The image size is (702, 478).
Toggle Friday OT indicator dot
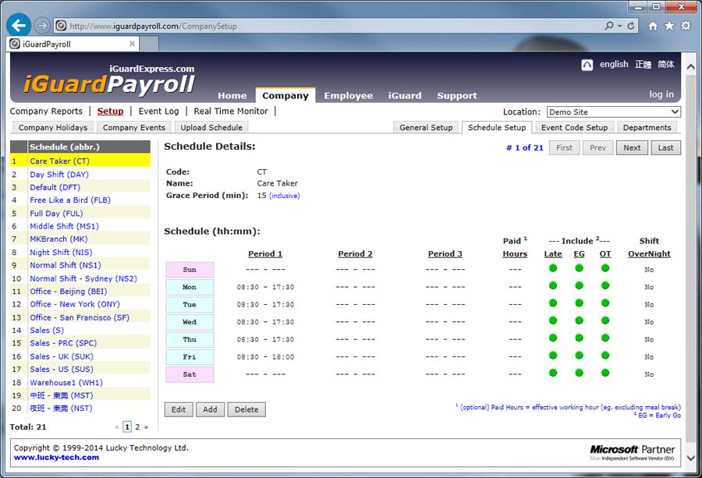pos(605,356)
